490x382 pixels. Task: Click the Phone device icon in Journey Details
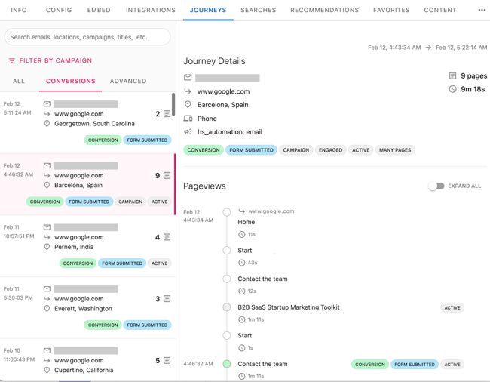(188, 119)
